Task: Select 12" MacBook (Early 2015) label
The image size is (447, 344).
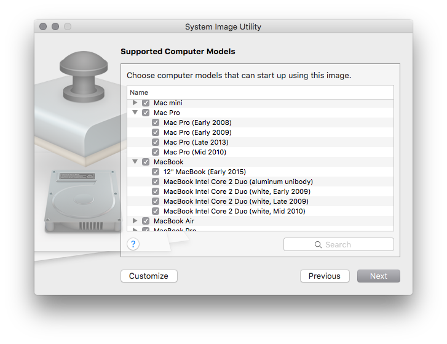Action: [205, 172]
